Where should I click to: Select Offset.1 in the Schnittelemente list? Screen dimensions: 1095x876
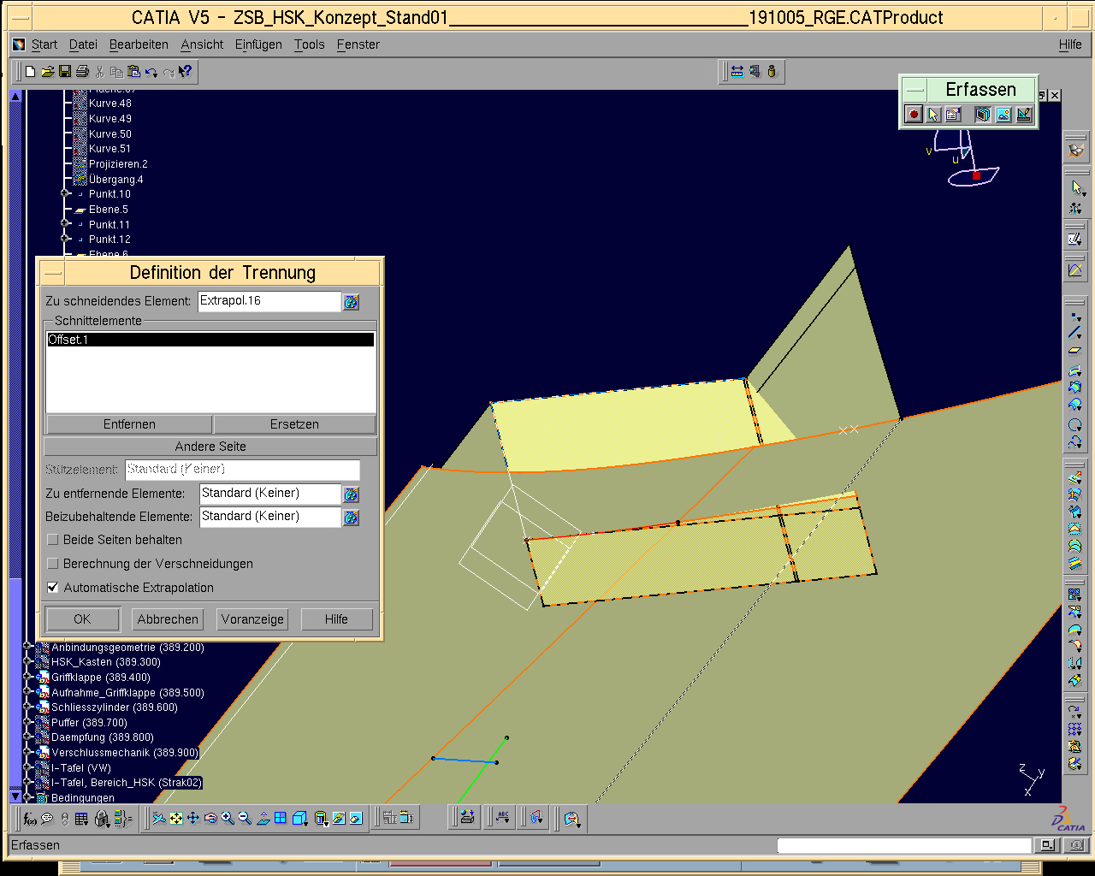click(x=210, y=340)
